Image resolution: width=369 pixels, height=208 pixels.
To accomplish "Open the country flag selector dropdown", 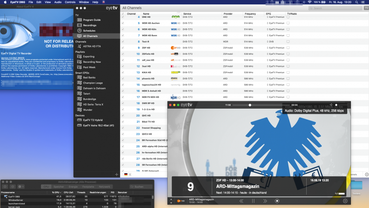I will point(127,174).
